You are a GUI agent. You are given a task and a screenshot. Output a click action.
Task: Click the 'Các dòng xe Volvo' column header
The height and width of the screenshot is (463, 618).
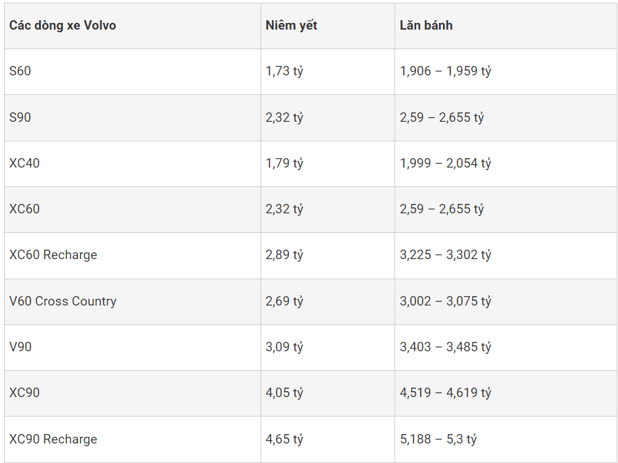point(63,26)
